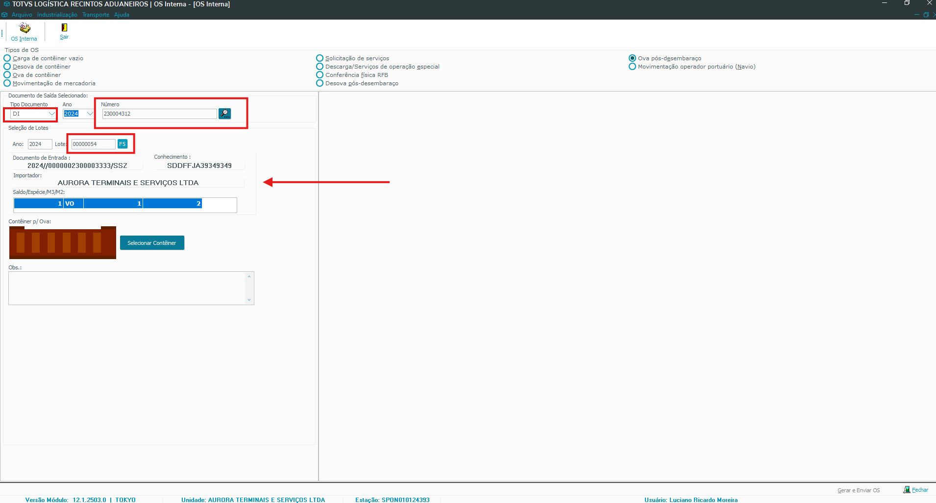Click Gerar e Enviar OS
Image resolution: width=936 pixels, height=503 pixels.
click(859, 490)
